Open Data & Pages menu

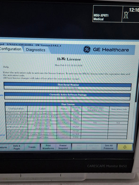(17, 147)
